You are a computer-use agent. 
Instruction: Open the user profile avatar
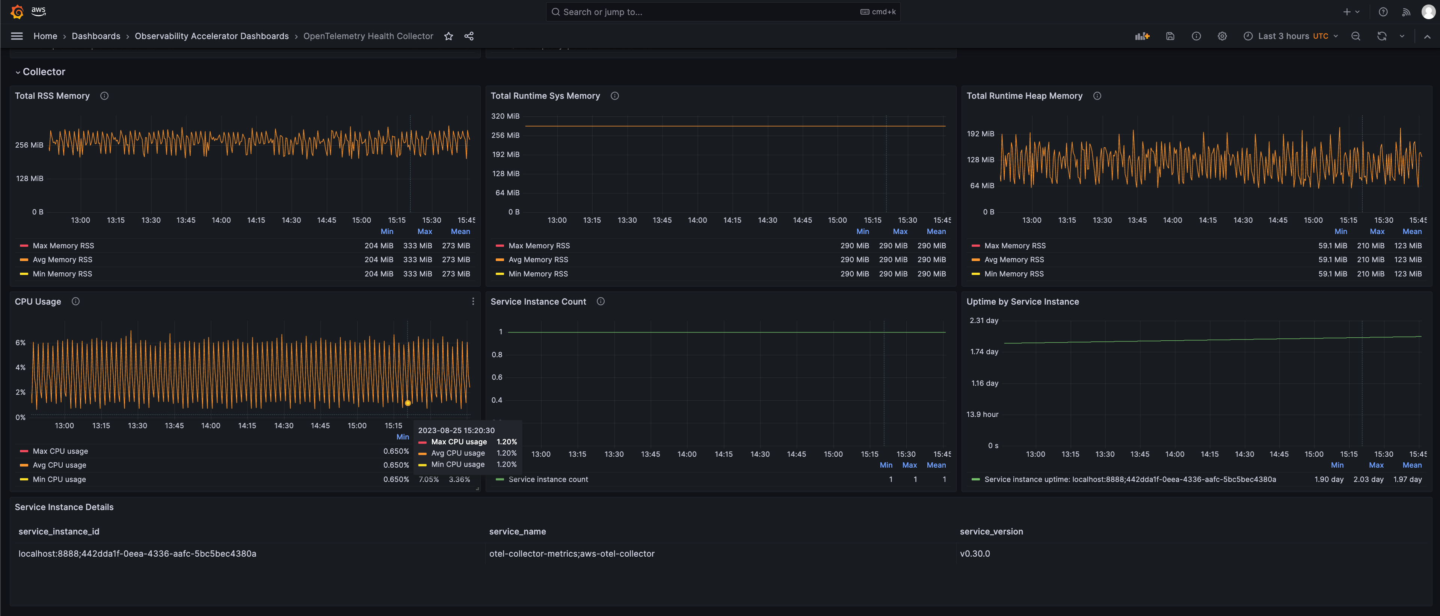pyautogui.click(x=1428, y=12)
